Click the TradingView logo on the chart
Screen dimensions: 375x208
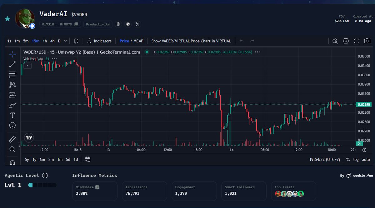(x=29, y=138)
